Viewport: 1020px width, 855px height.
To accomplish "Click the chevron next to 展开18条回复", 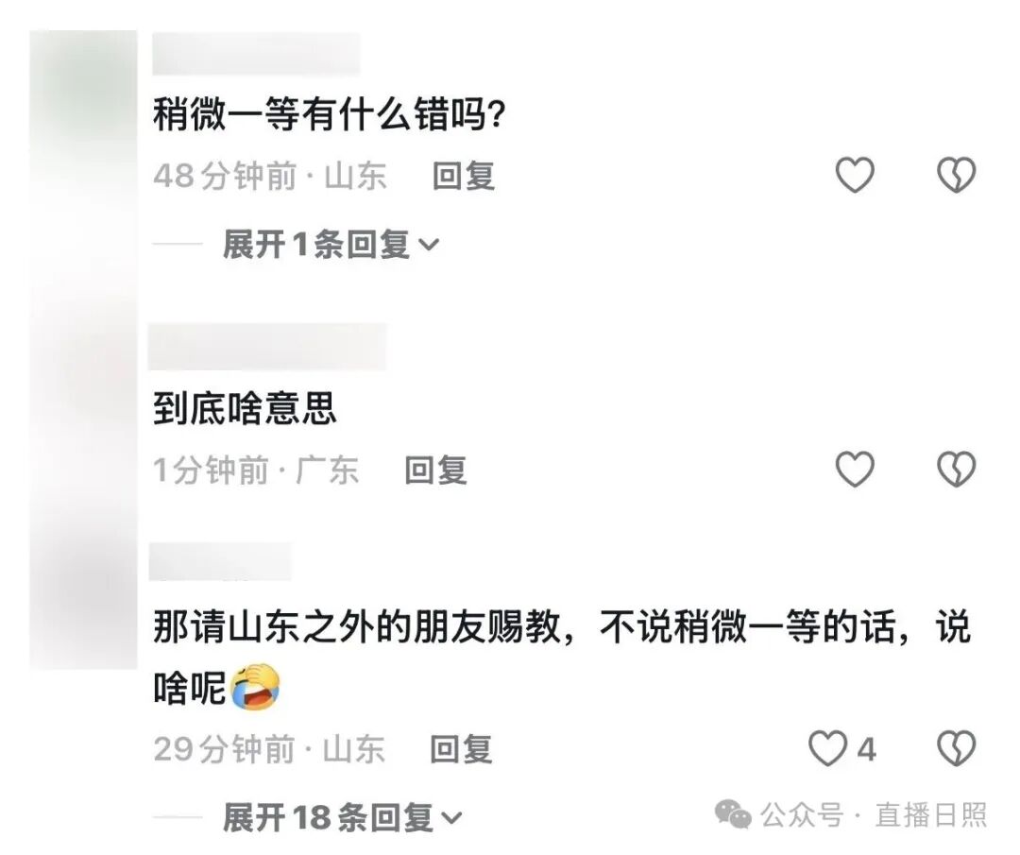I will 451,818.
